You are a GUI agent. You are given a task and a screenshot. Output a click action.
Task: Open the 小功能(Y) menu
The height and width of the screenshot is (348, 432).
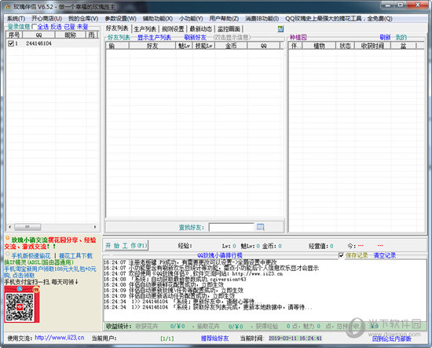tap(191, 19)
